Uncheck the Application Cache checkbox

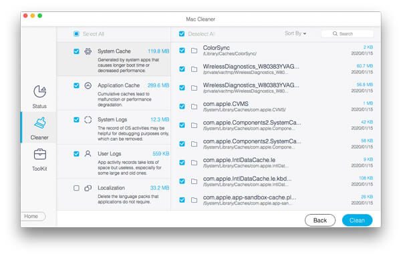click(x=76, y=85)
